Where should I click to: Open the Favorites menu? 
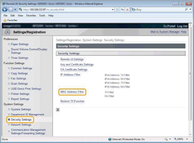tap(31, 15)
